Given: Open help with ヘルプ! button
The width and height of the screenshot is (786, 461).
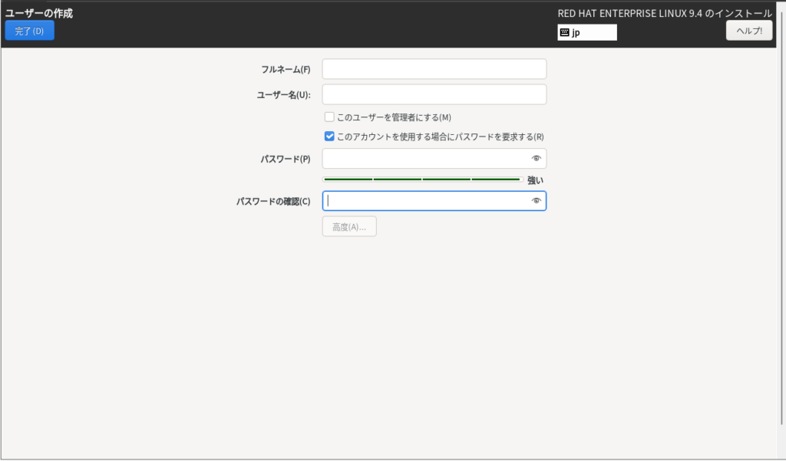Looking at the screenshot, I should click(x=748, y=31).
